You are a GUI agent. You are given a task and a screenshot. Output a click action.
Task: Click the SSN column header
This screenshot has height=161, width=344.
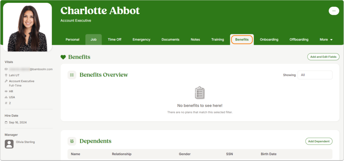tap(229, 154)
